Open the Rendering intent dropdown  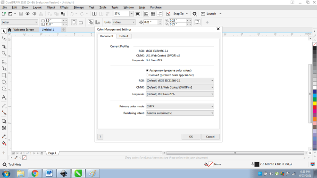click(180, 113)
